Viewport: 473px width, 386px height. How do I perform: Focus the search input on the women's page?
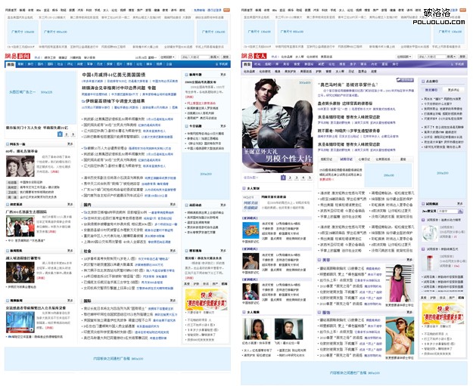(x=431, y=57)
